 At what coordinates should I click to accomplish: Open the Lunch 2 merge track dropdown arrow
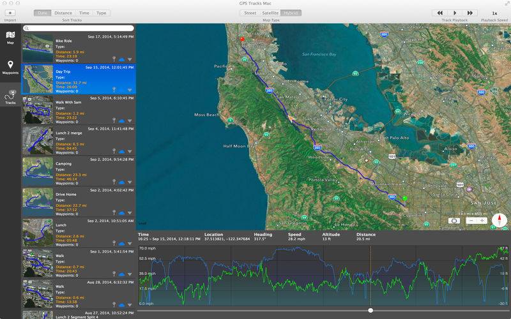tap(130, 151)
